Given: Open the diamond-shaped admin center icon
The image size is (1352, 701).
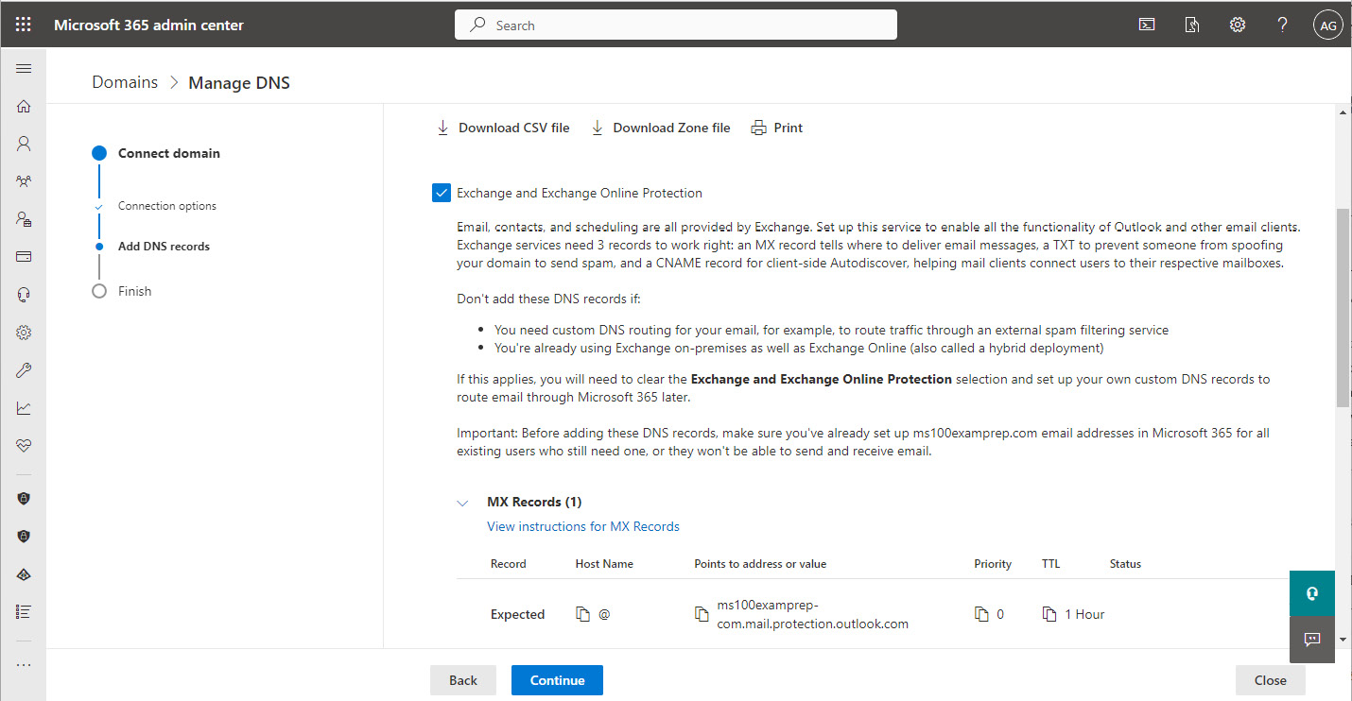Looking at the screenshot, I should click(x=24, y=573).
